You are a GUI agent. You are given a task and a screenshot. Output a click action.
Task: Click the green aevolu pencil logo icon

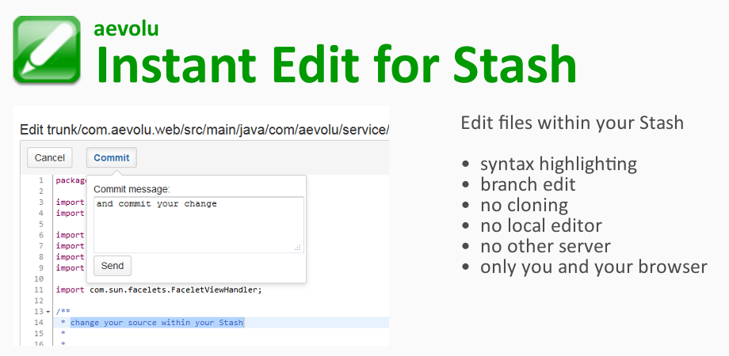(x=47, y=50)
